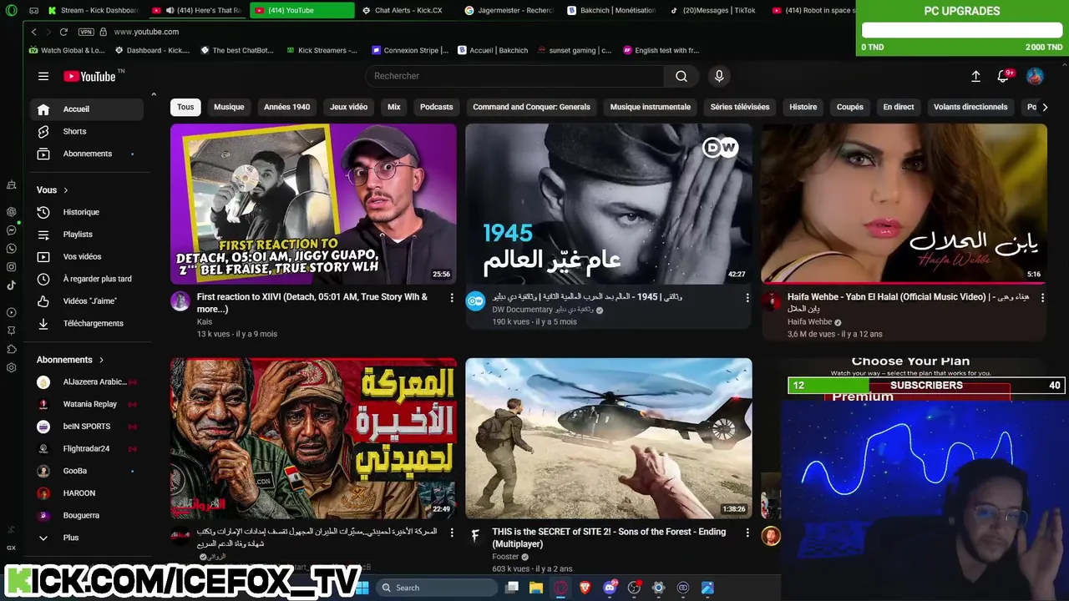Screen dimensions: 1069x601
Task: Open Messenger in Opera sidebar
Action: coord(11,230)
